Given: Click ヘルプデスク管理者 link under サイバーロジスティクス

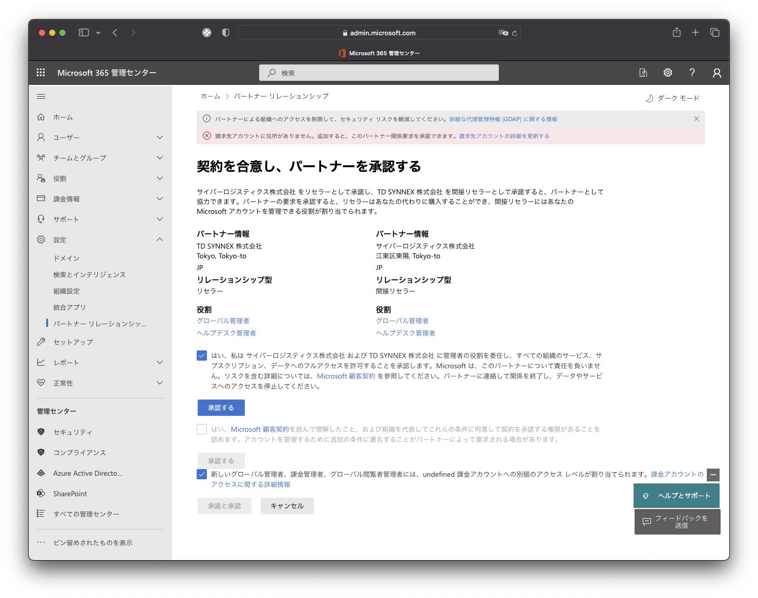Looking at the screenshot, I should (x=406, y=333).
